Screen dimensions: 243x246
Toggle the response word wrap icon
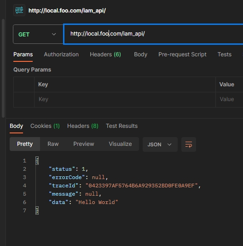pos(189,144)
